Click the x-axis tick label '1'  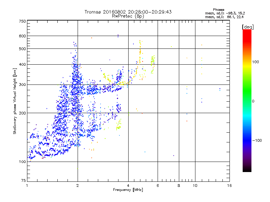27,186
